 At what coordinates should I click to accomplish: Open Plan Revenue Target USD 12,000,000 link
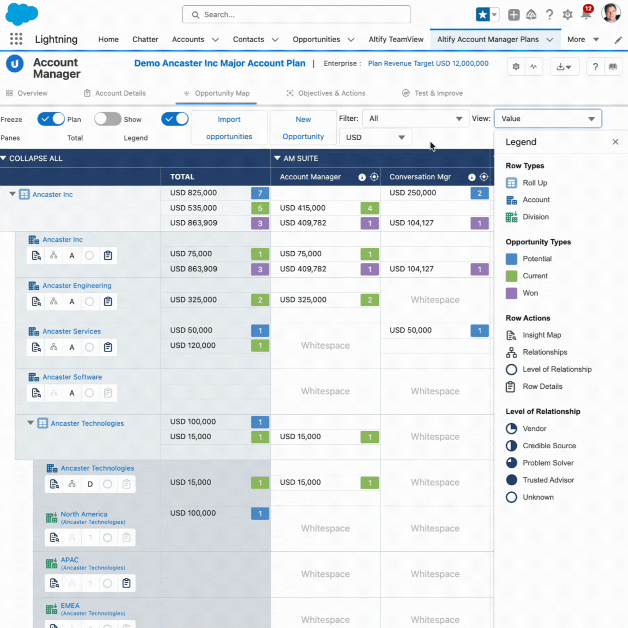(x=428, y=63)
